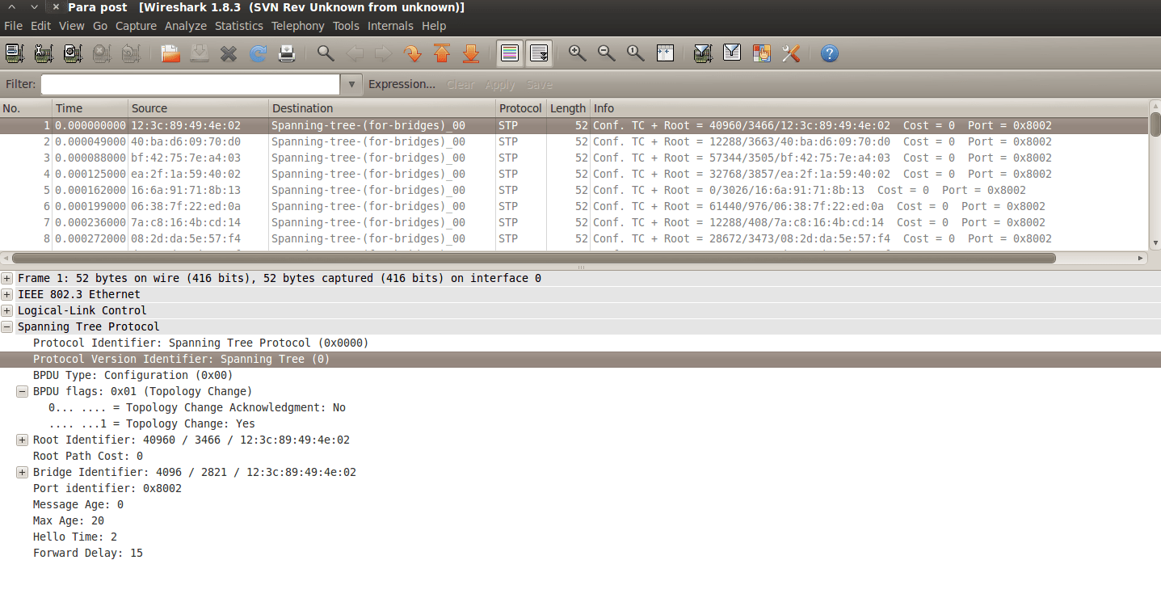Image resolution: width=1161 pixels, height=598 pixels.
Task: Click the Expression... button
Action: tap(402, 84)
